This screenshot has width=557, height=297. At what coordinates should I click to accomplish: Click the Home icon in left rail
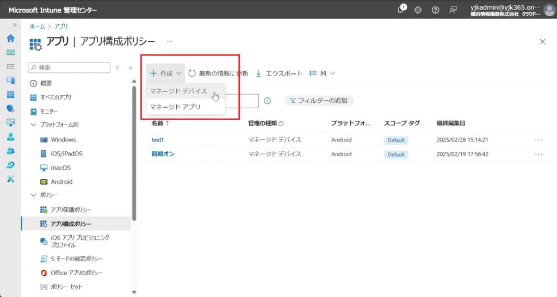pyautogui.click(x=10, y=38)
